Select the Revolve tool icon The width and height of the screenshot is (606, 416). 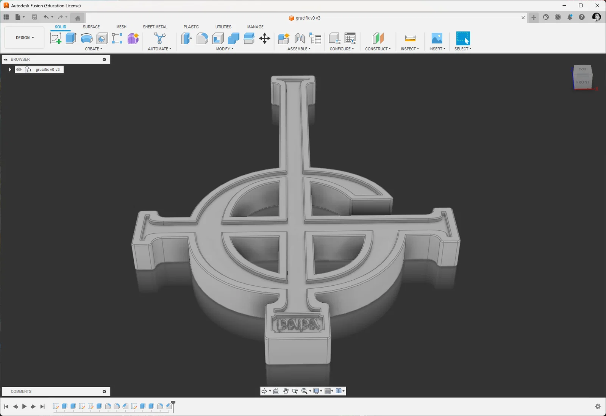(87, 38)
